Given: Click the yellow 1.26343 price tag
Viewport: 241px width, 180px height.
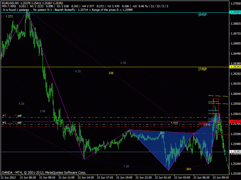Looking at the screenshot, I should (x=235, y=67).
